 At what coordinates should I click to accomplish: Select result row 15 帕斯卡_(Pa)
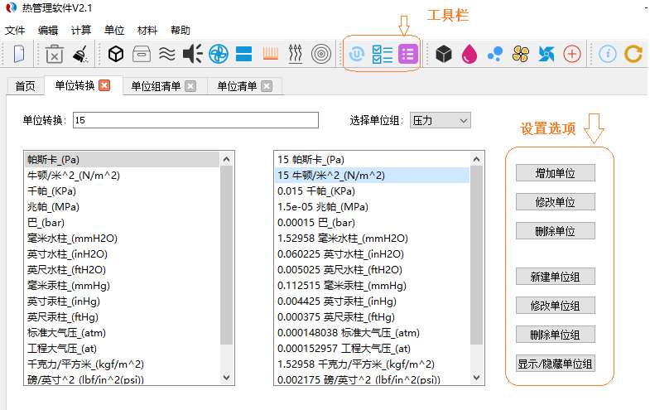pyautogui.click(x=373, y=160)
